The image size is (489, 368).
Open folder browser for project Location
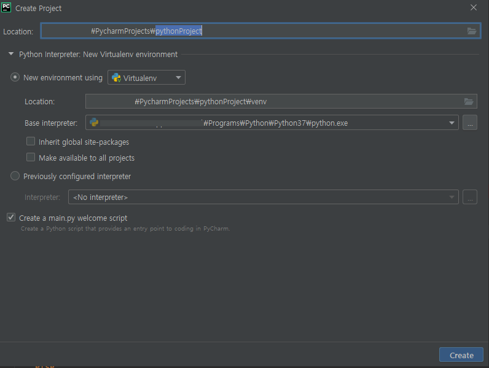pos(472,31)
